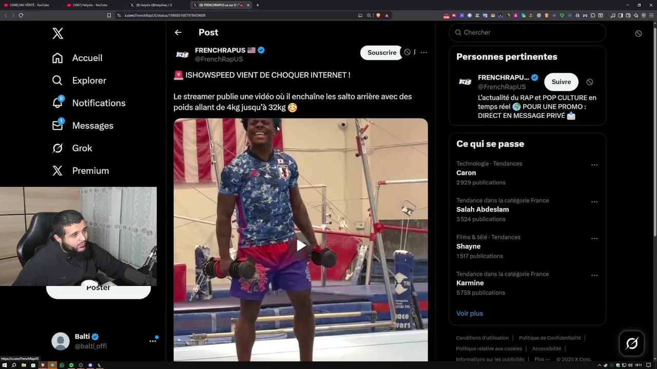Open Conditions d'utilisation link
The image size is (657, 369).
tap(482, 338)
